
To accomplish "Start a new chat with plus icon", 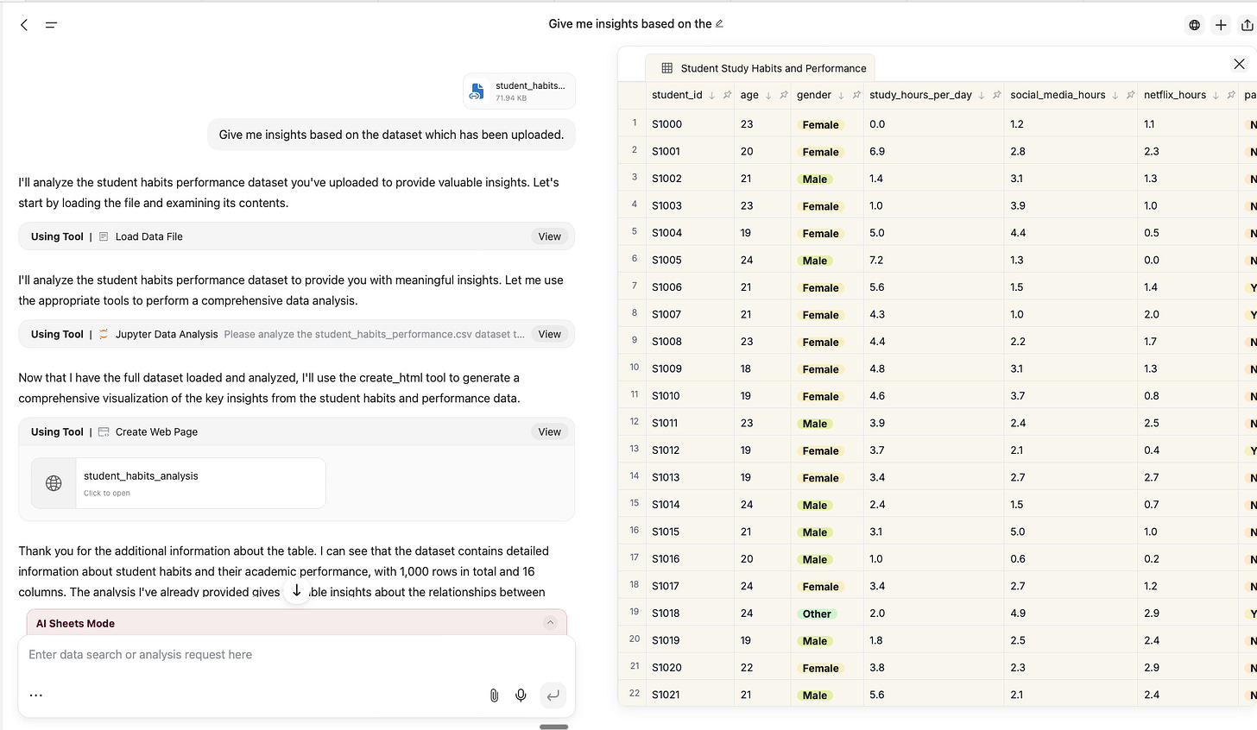I will click(x=1221, y=25).
